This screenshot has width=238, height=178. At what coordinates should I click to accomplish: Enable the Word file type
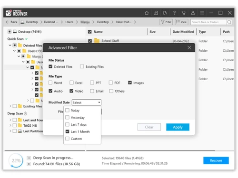[x=50, y=83]
